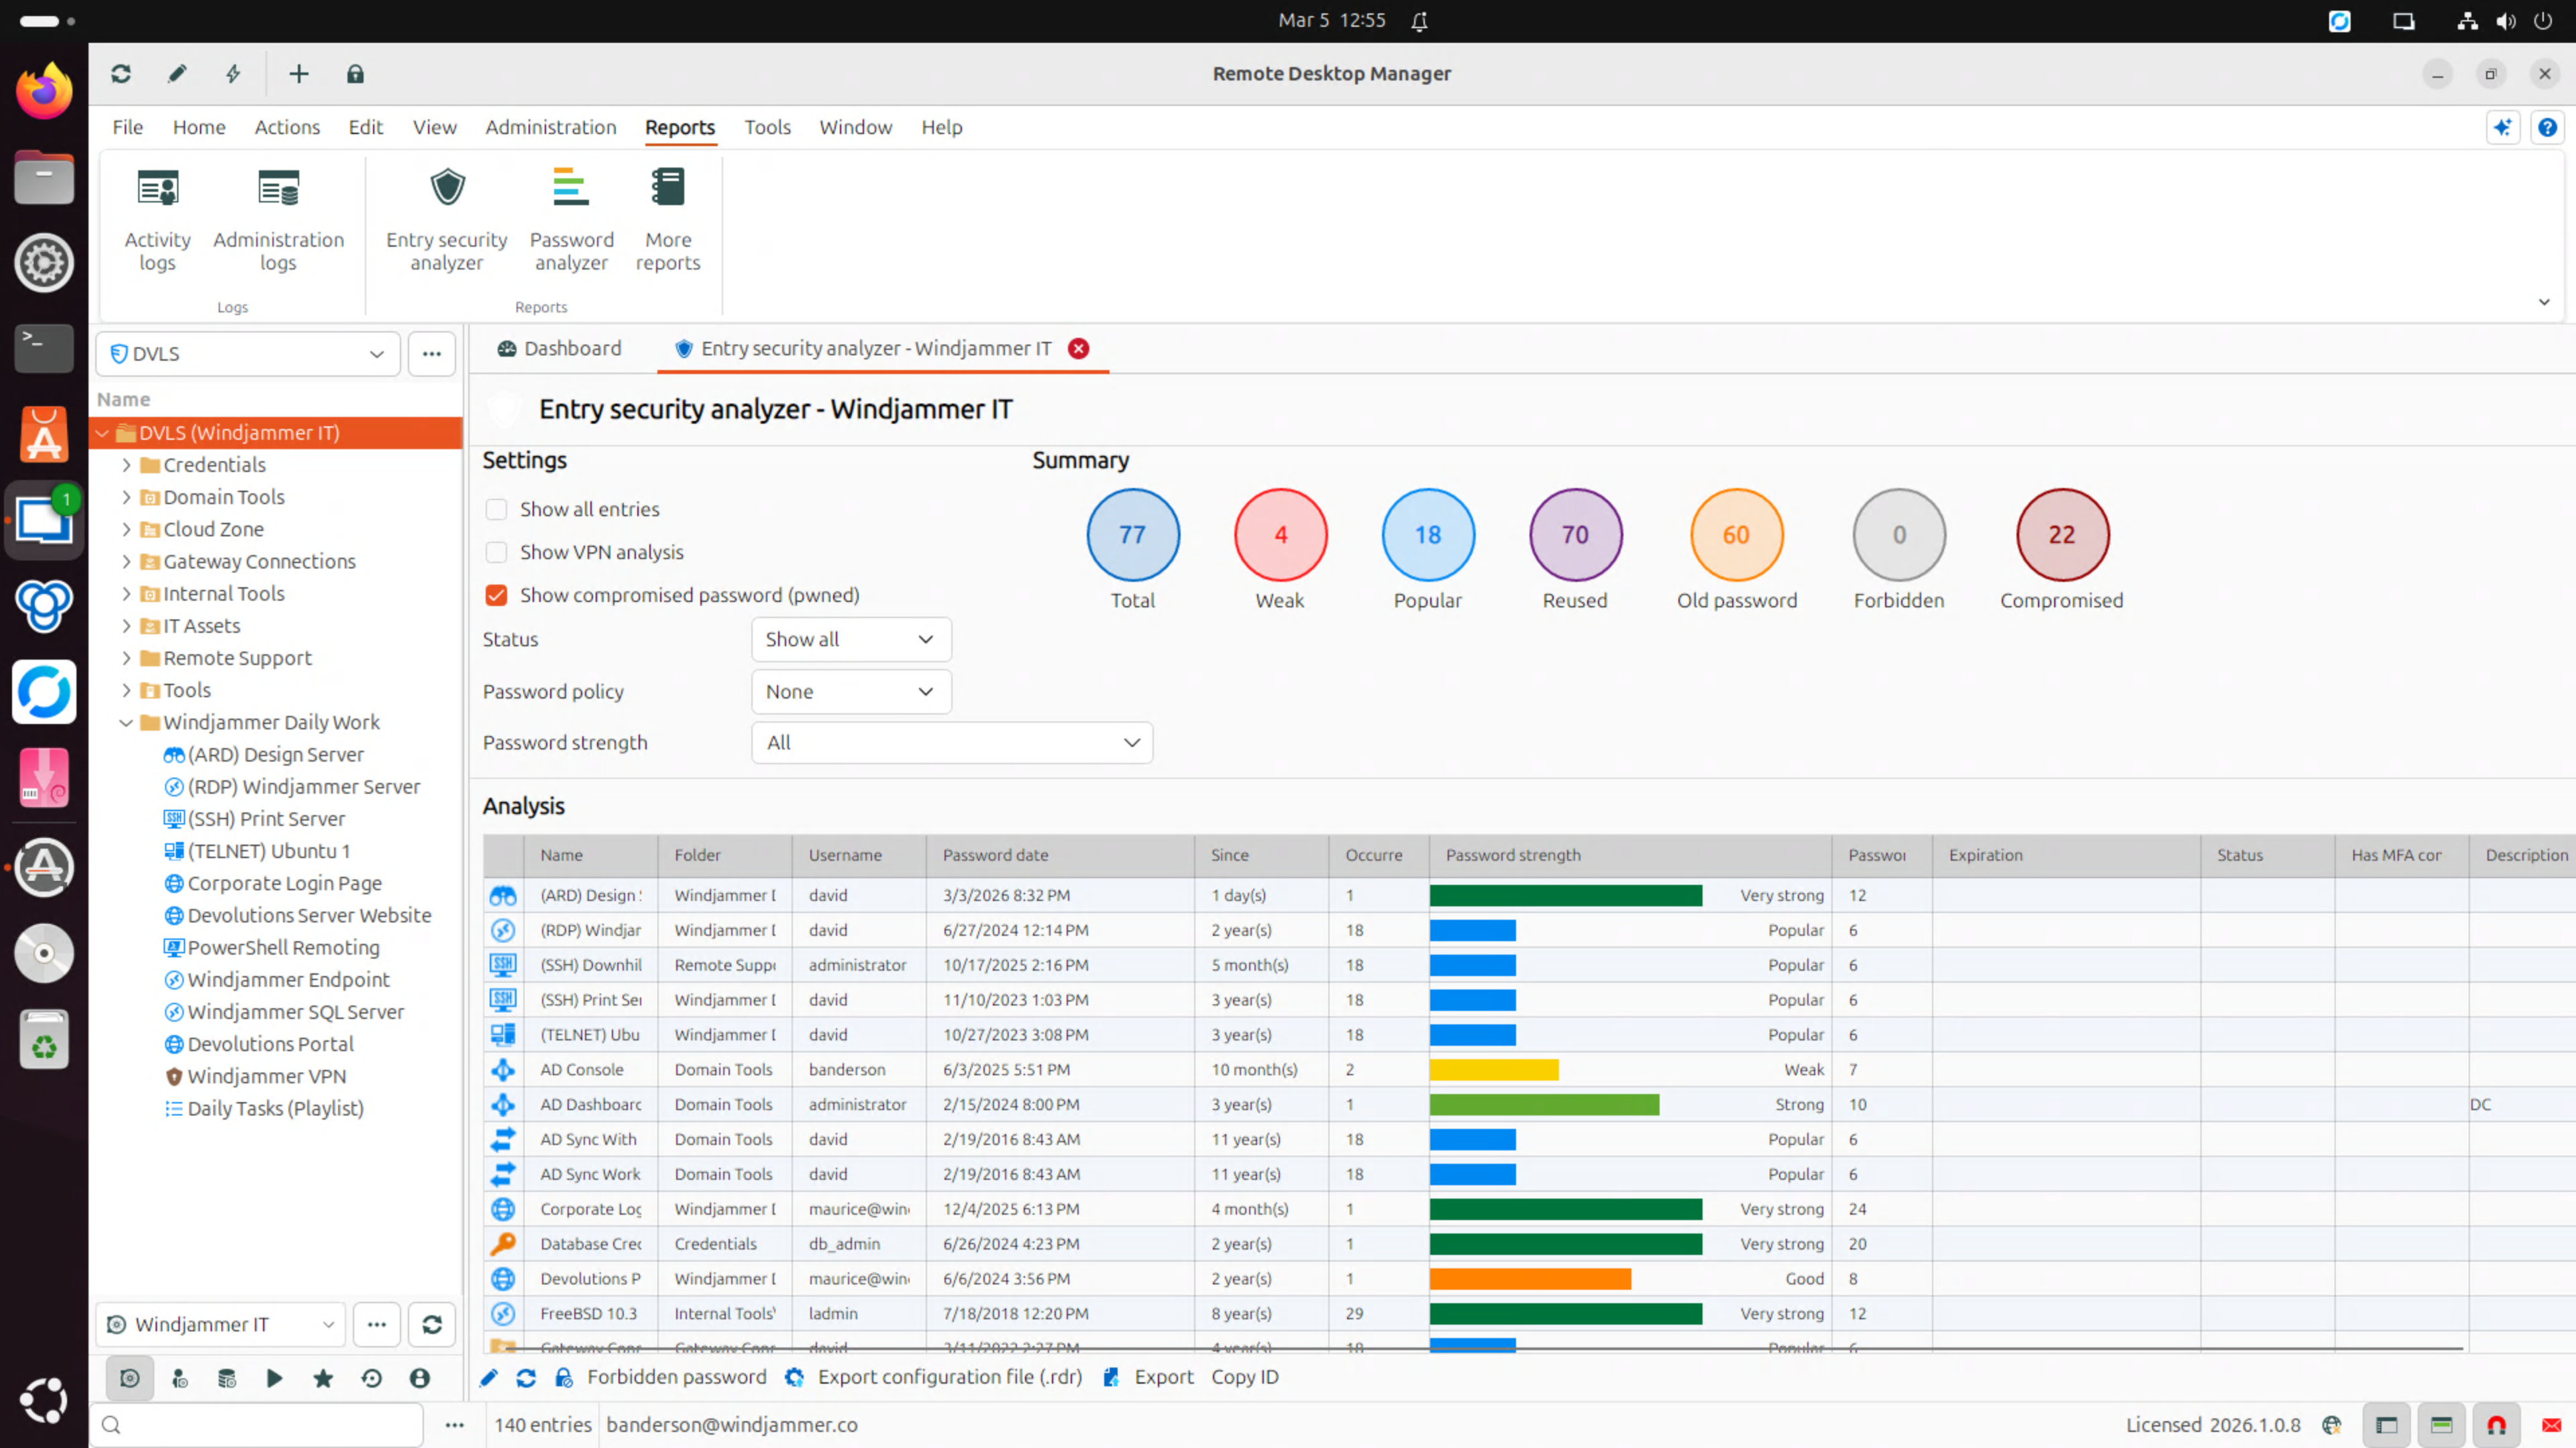Switch to the Dashboard tab
This screenshot has height=1448, width=2576.
click(x=558, y=348)
